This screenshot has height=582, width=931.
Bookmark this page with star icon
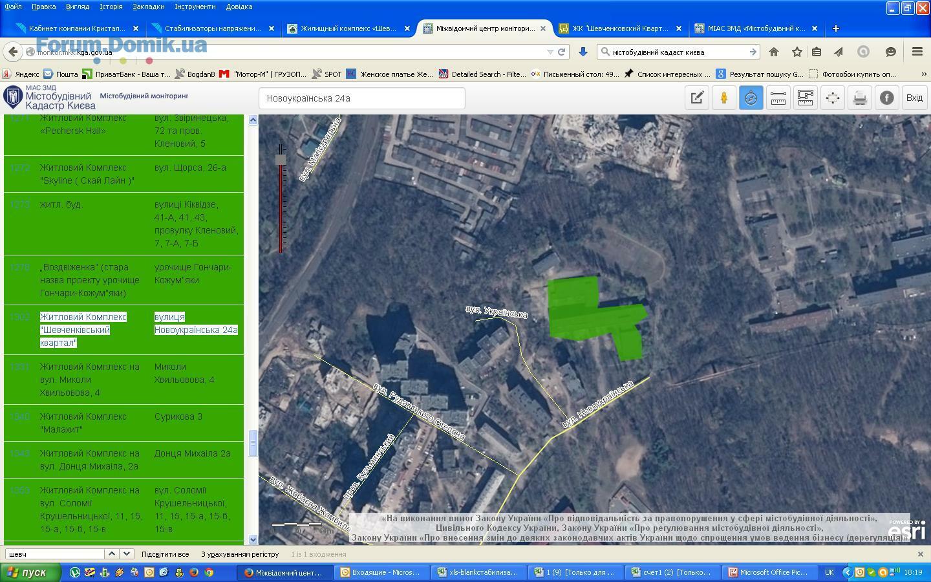[x=797, y=52]
